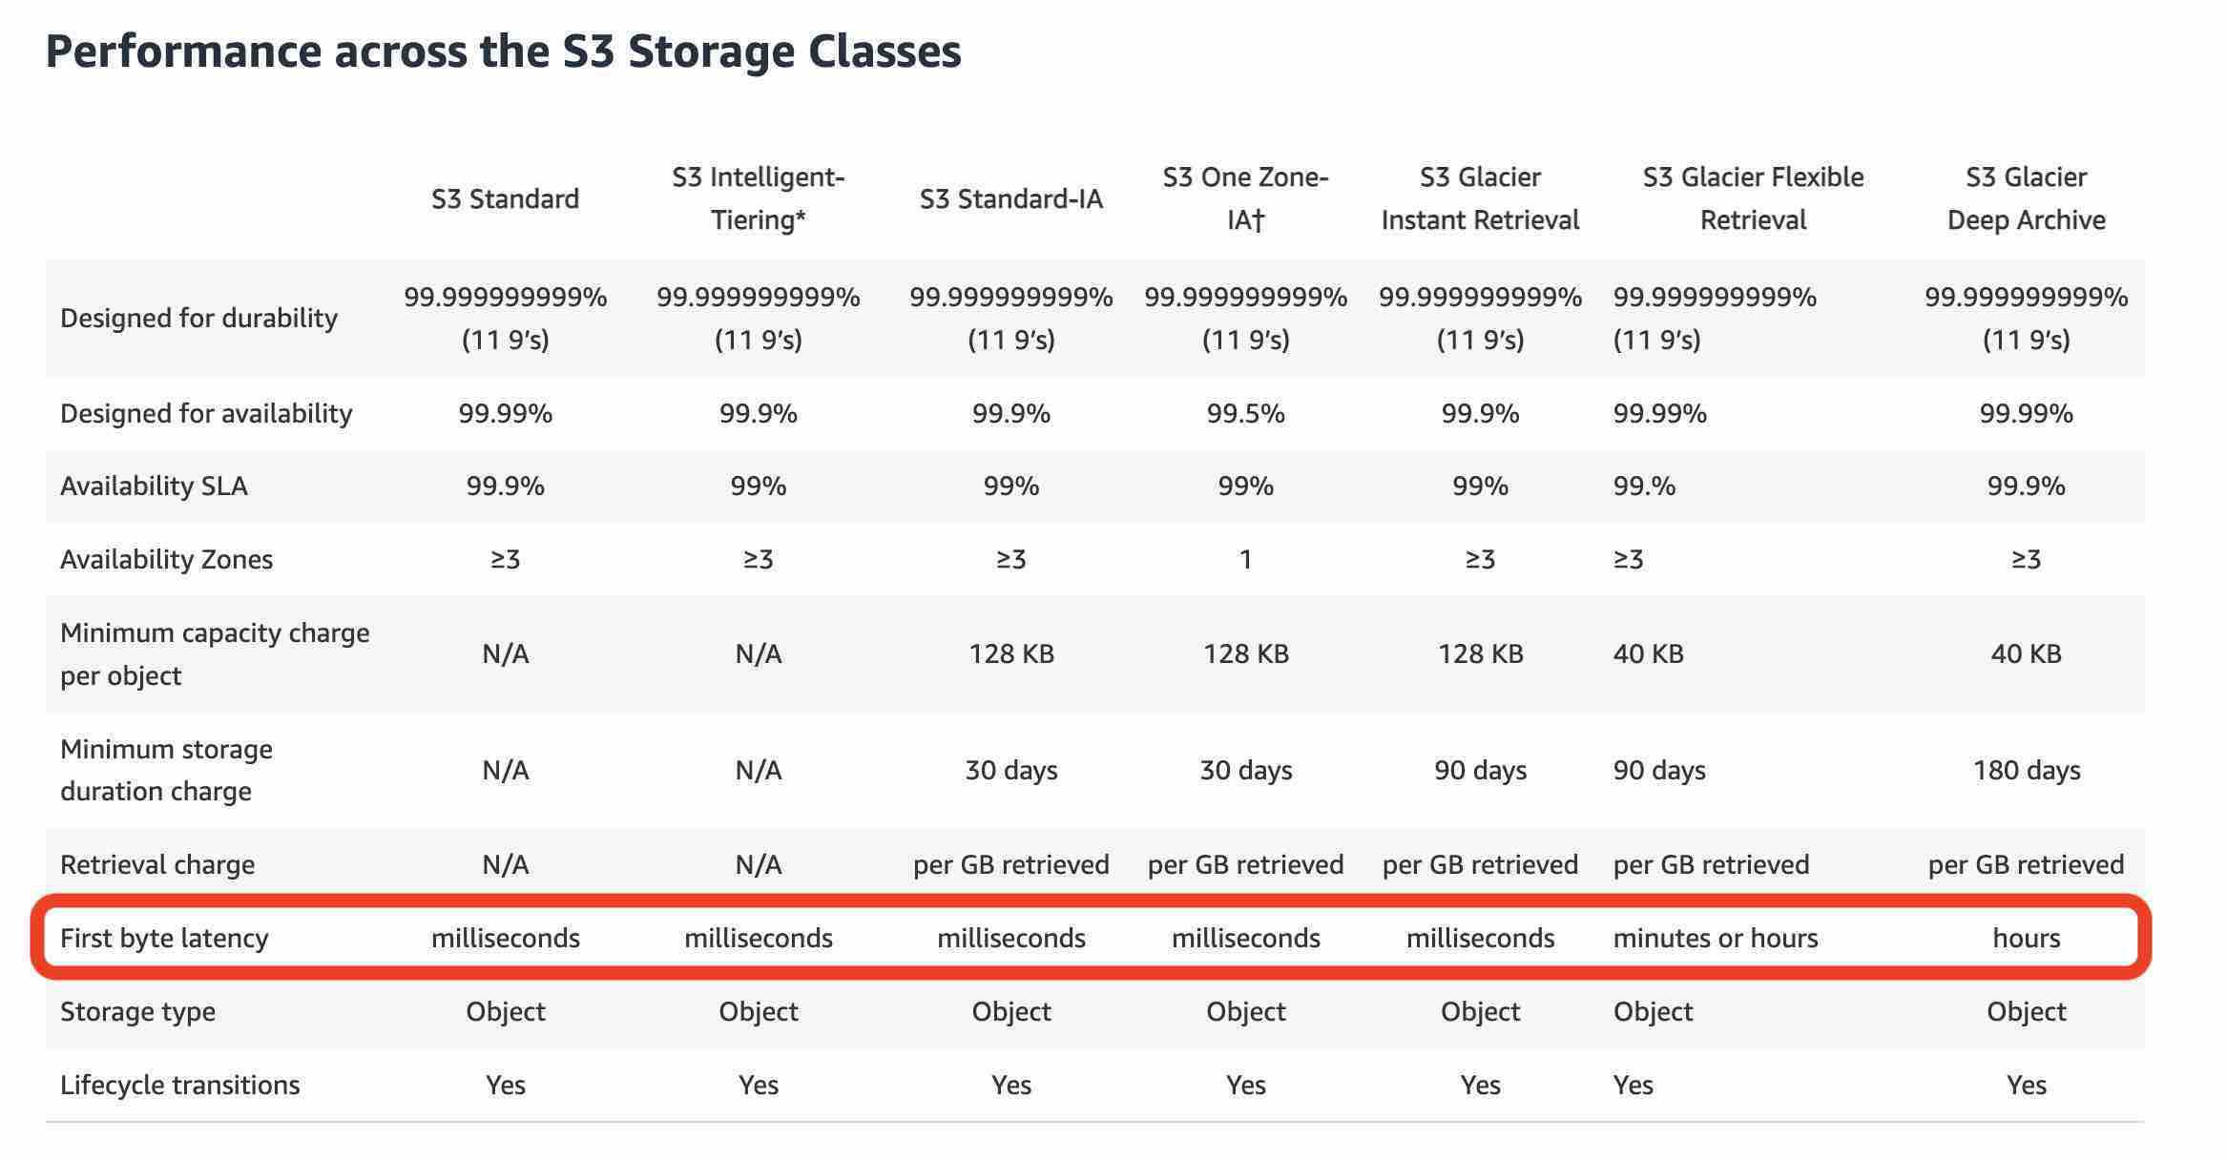Click the 99.5% availability cell for One Zone-IA
This screenshot has height=1160, width=2227.
(1245, 413)
